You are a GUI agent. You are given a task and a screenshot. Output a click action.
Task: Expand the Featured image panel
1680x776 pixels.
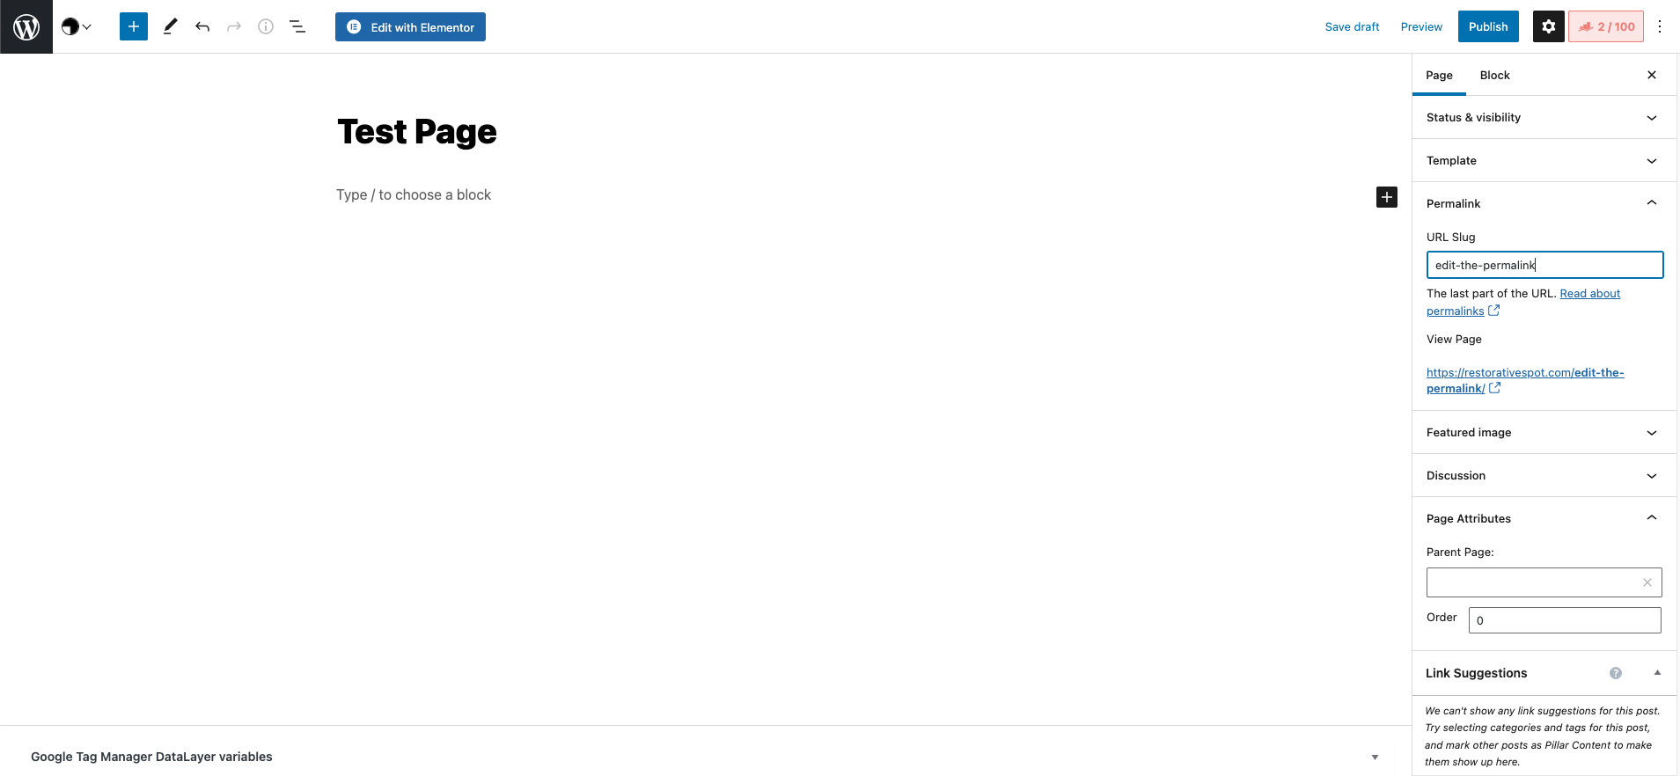tap(1544, 432)
